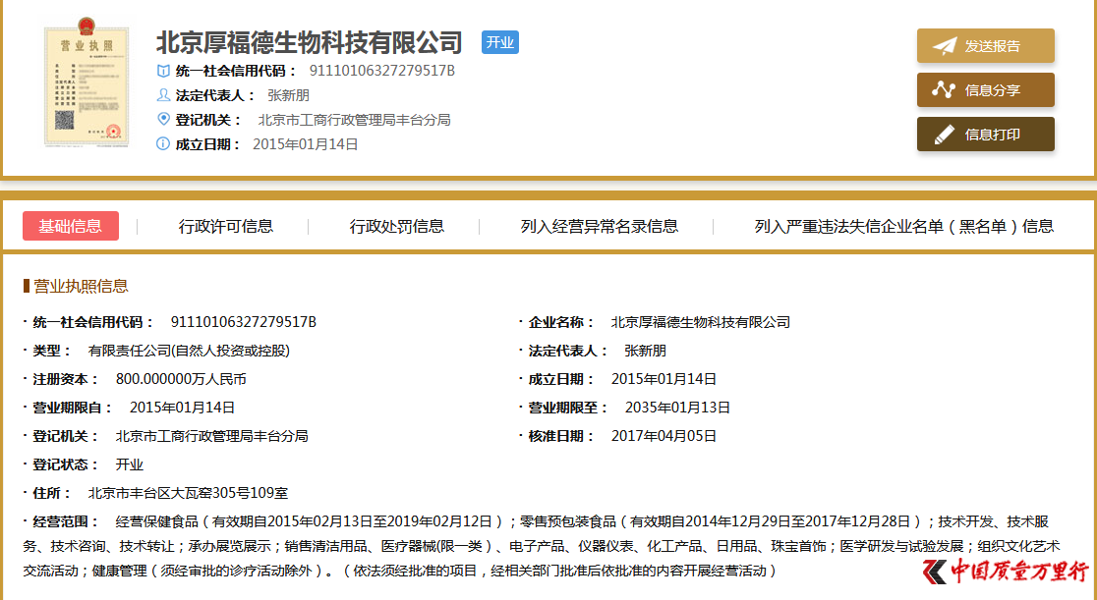Click the paper plane icon on 发送报告
This screenshot has width=1097, height=600.
[x=944, y=46]
